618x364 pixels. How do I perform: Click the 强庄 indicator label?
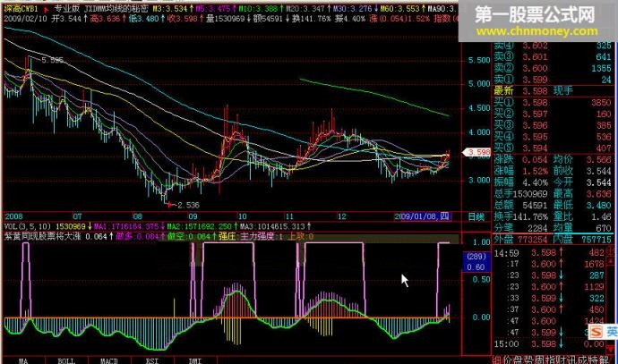[227, 236]
